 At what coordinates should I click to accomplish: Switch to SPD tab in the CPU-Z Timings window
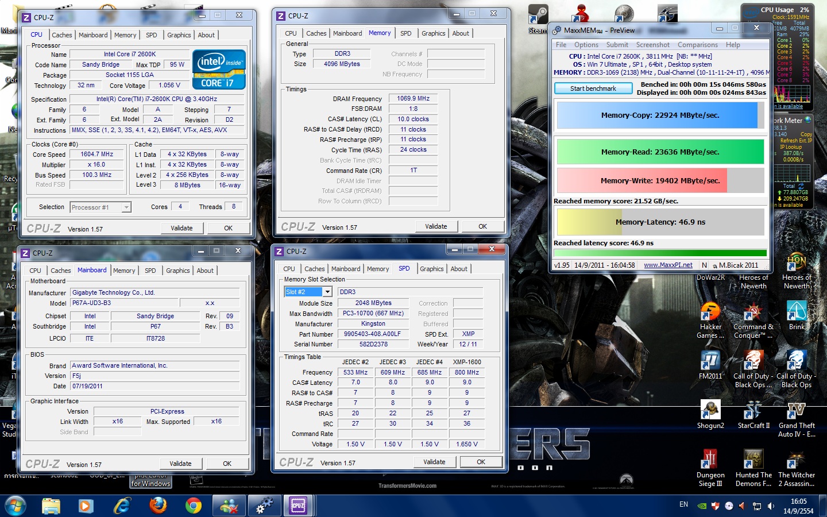406,33
